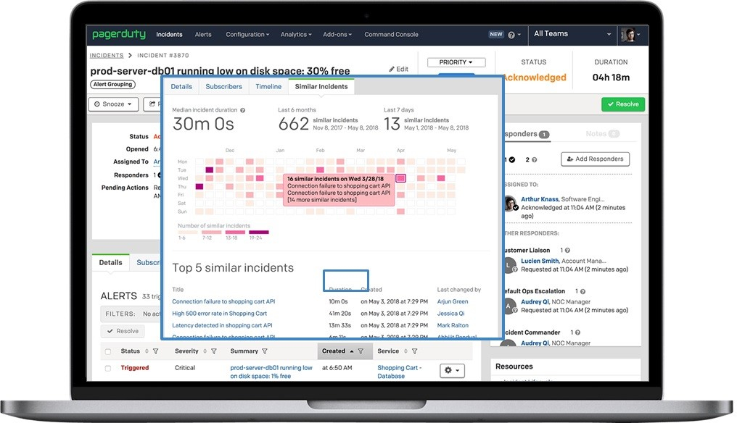
Task: Switch to the Timeline tab
Action: (268, 87)
